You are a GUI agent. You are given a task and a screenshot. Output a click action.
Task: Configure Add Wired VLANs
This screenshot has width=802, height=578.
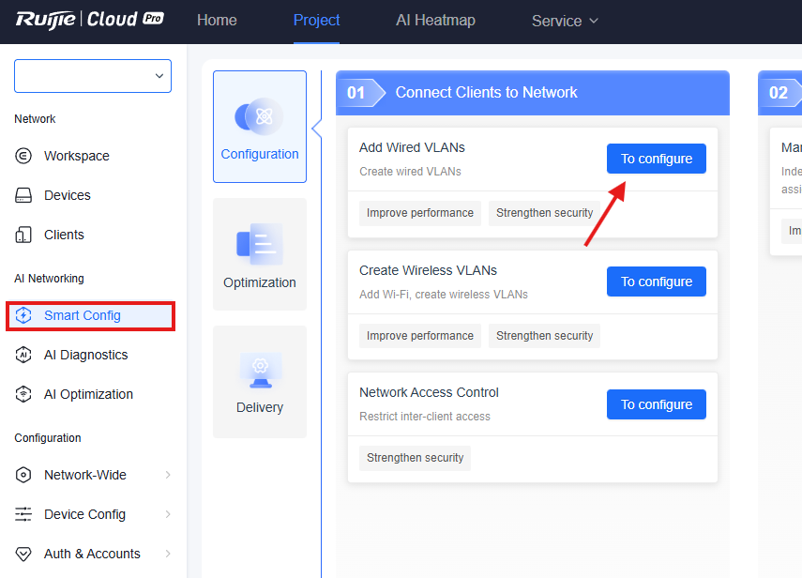click(x=656, y=159)
